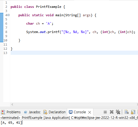The image size is (138, 127).
Task: Click the Javadoc @ icon
Action: [x=25, y=112]
